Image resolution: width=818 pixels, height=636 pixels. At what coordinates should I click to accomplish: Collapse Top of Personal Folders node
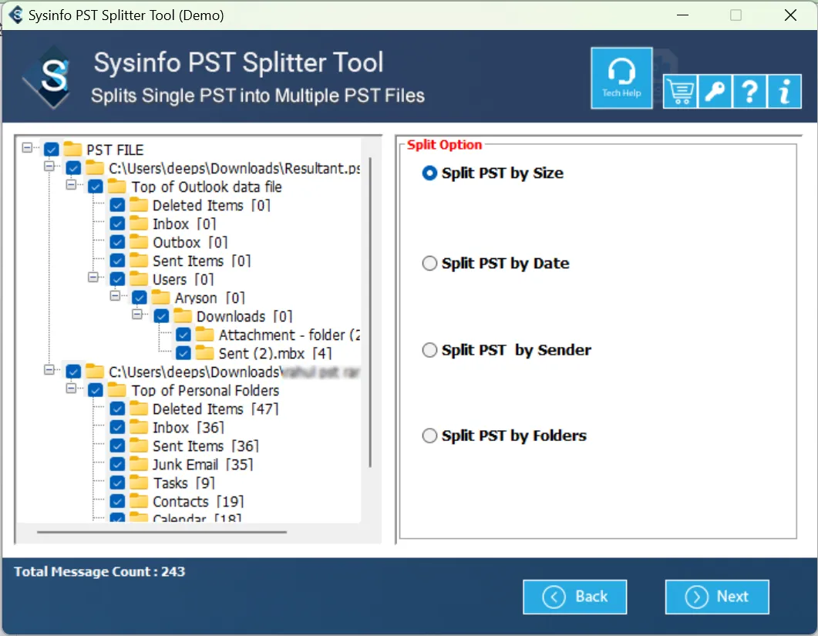pyautogui.click(x=71, y=389)
